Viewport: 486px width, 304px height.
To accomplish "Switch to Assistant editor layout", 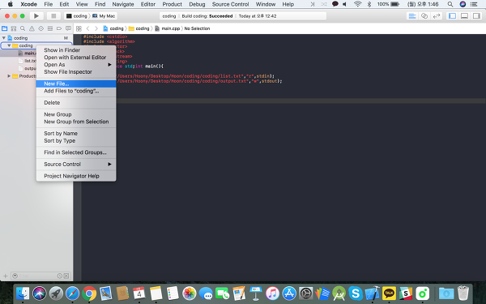I will (x=424, y=16).
